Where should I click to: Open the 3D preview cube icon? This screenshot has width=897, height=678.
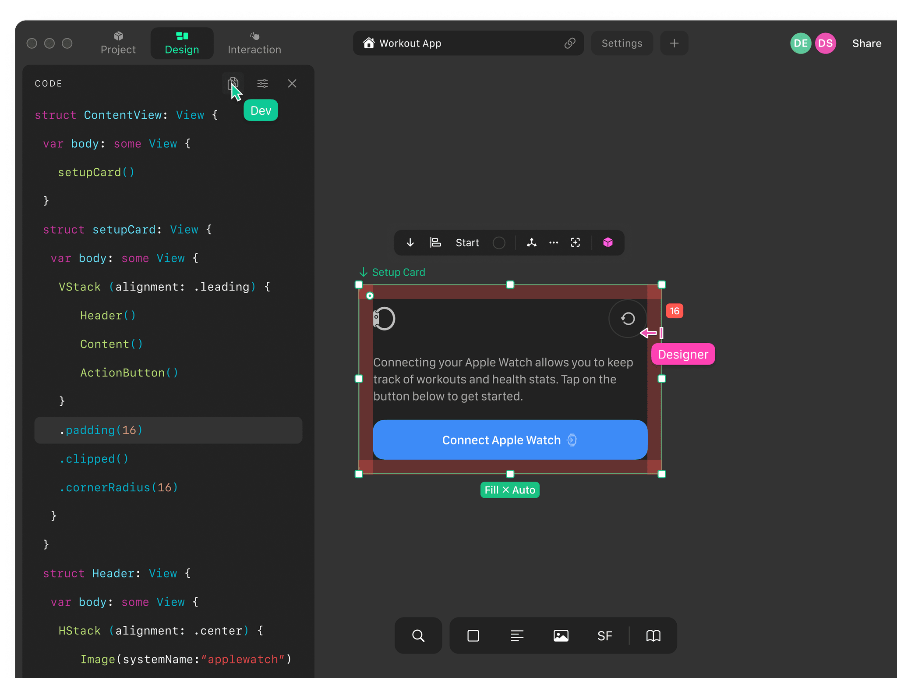point(608,242)
